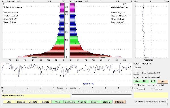Click the C1 Alfa= 12,6 uV value

(10, 19)
